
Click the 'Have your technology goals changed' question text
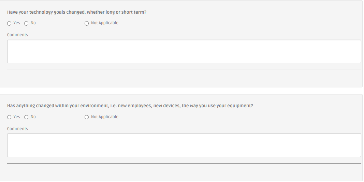point(77,12)
